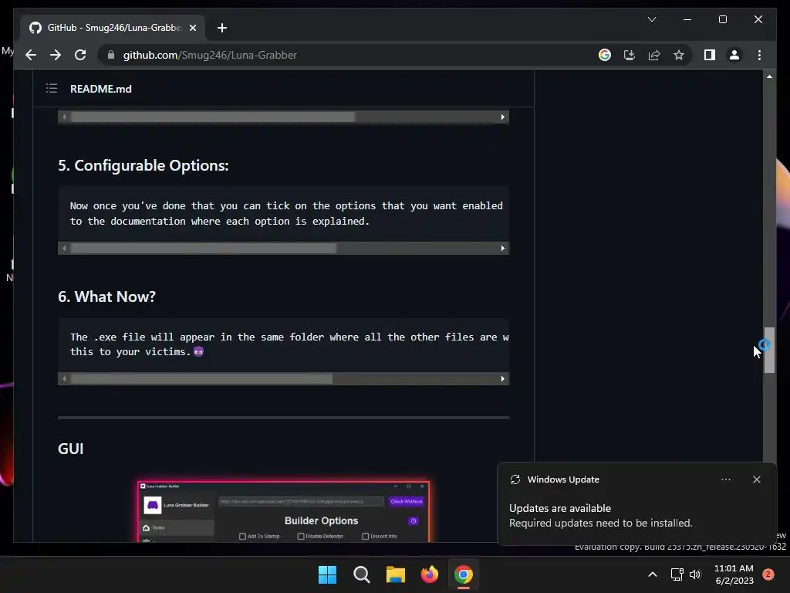790x593 pixels.
Task: Click the page vertical scrollbar thumb
Action: point(769,350)
